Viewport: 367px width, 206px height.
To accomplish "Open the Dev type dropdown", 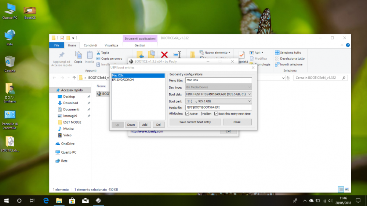I will [250, 87].
